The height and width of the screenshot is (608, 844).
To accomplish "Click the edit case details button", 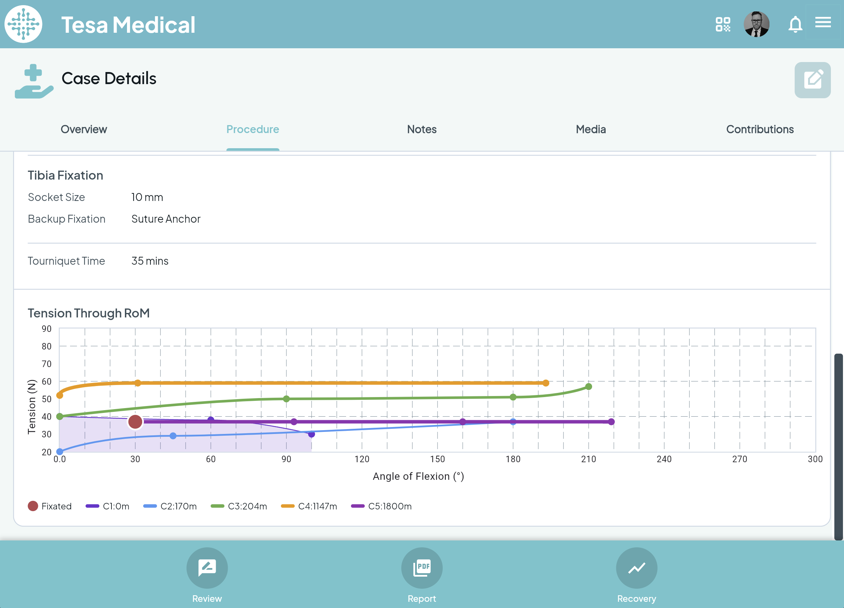I will [x=812, y=80].
